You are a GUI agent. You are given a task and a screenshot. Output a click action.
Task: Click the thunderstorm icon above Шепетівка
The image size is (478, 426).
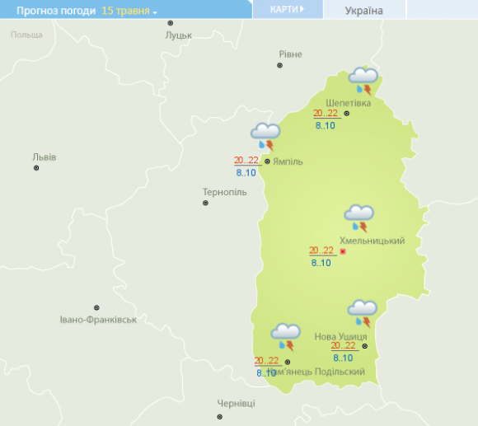(x=363, y=81)
